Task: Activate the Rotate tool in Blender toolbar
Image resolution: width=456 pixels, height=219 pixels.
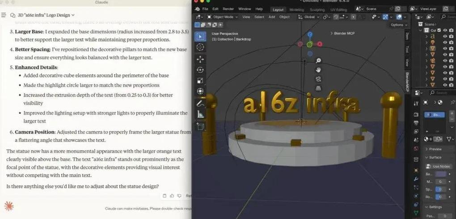Action: click(200, 70)
